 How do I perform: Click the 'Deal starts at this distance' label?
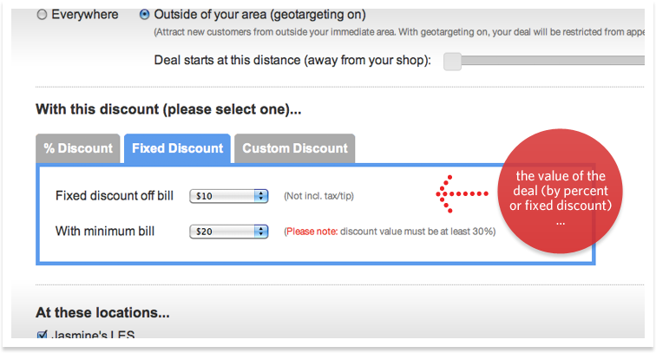[292, 61]
